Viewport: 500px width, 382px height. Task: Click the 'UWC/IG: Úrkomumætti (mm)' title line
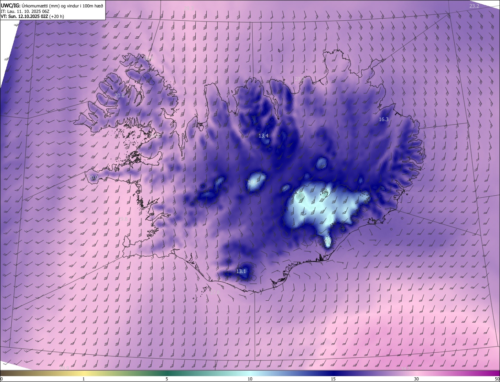52,5
